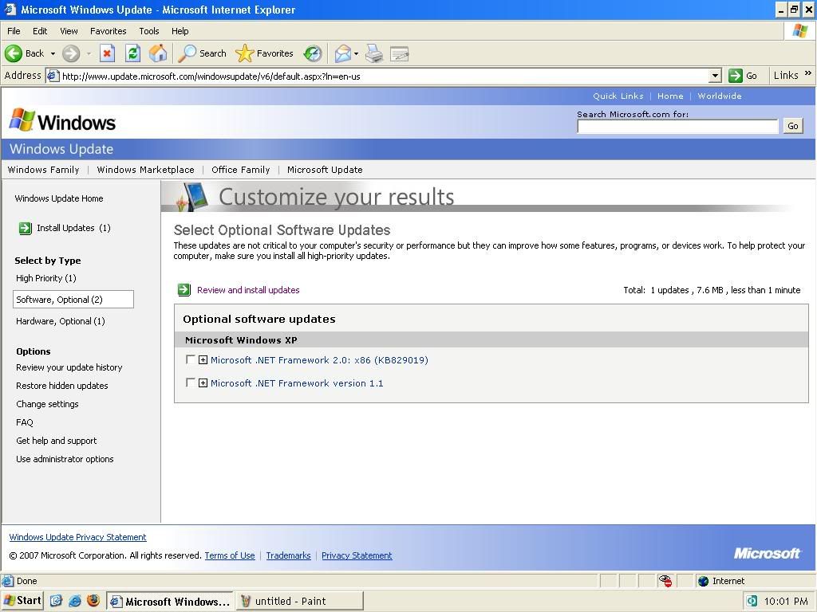817x612 pixels.
Task: Click Worldwide link in header
Action: (x=720, y=96)
